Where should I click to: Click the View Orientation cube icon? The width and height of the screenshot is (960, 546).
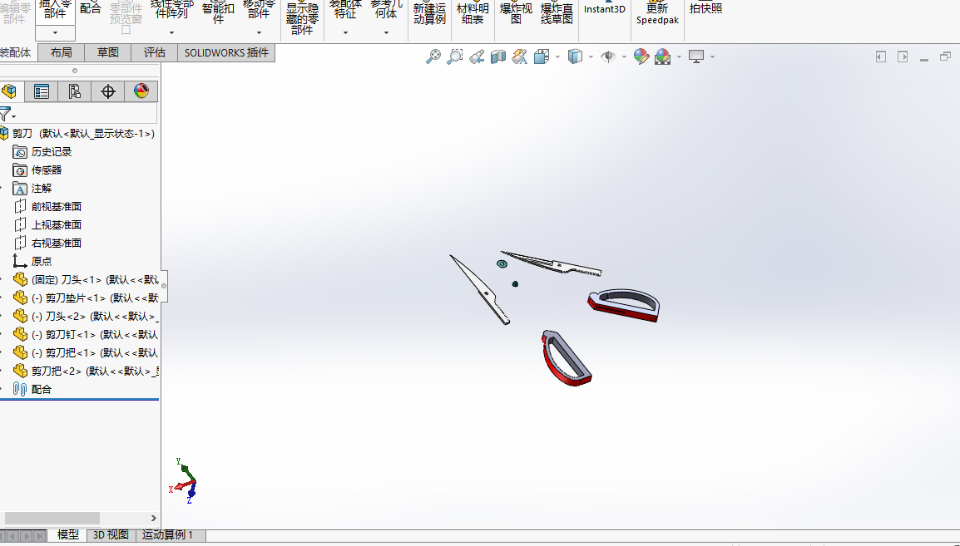pos(542,57)
